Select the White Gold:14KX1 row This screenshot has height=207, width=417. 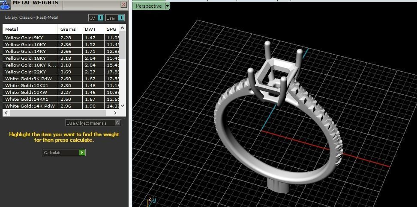61,99
